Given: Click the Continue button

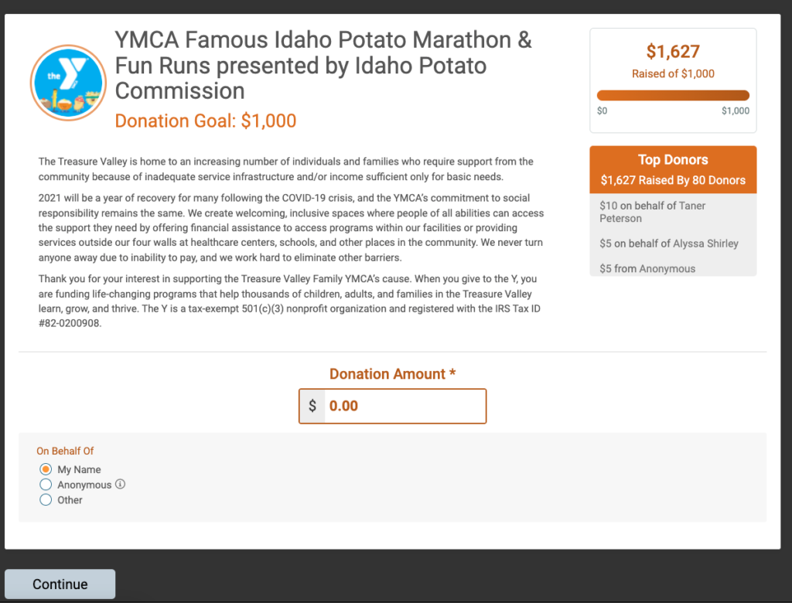Looking at the screenshot, I should (x=60, y=584).
